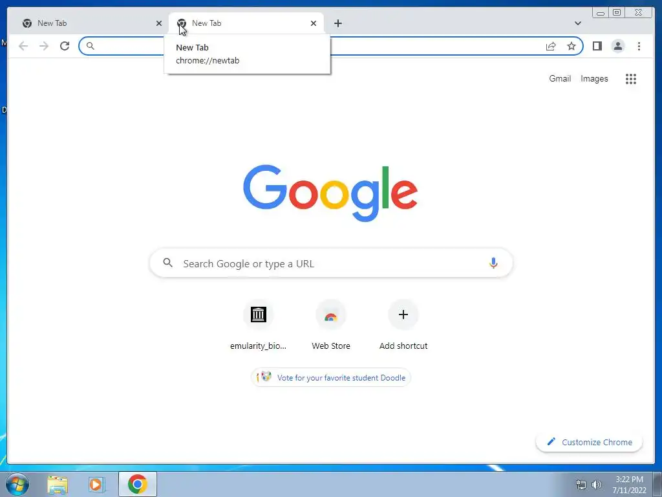
Task: Reload the page with the refresh icon
Action: point(65,46)
